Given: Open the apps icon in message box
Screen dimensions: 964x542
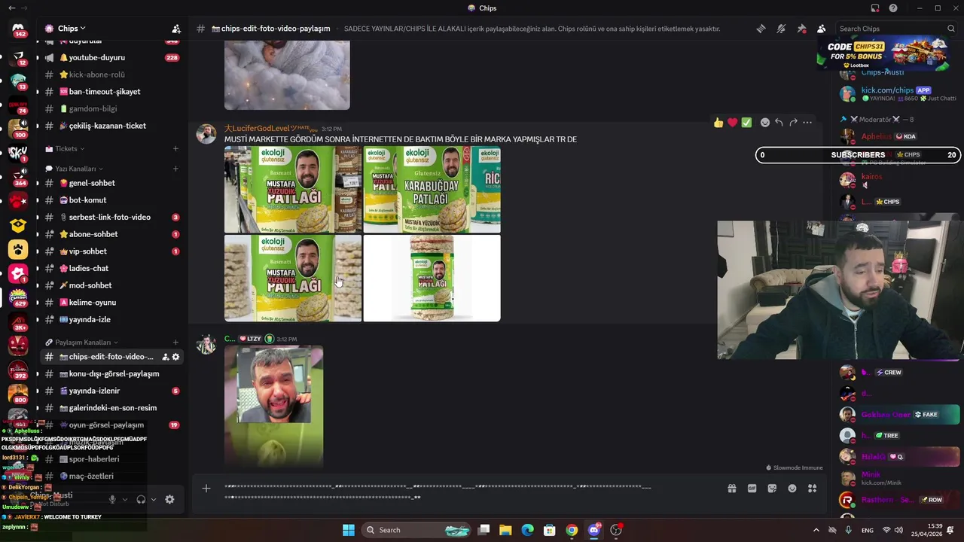Looking at the screenshot, I should click(813, 489).
